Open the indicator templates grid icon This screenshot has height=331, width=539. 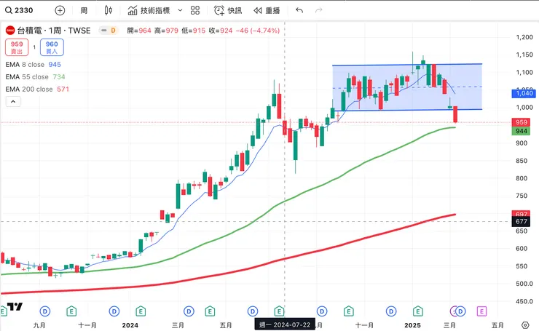coord(194,11)
